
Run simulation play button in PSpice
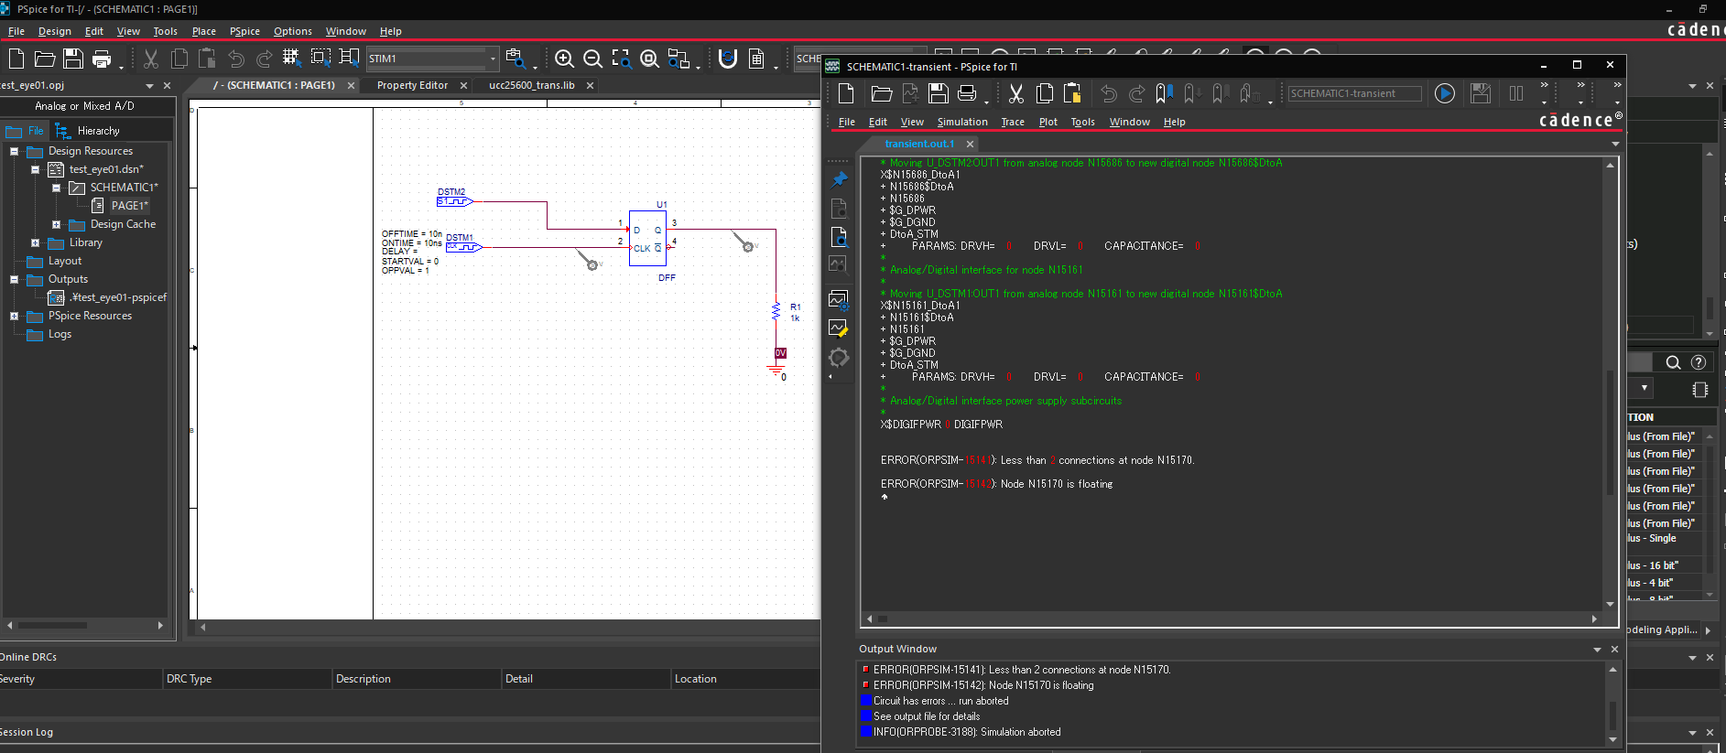1445,93
